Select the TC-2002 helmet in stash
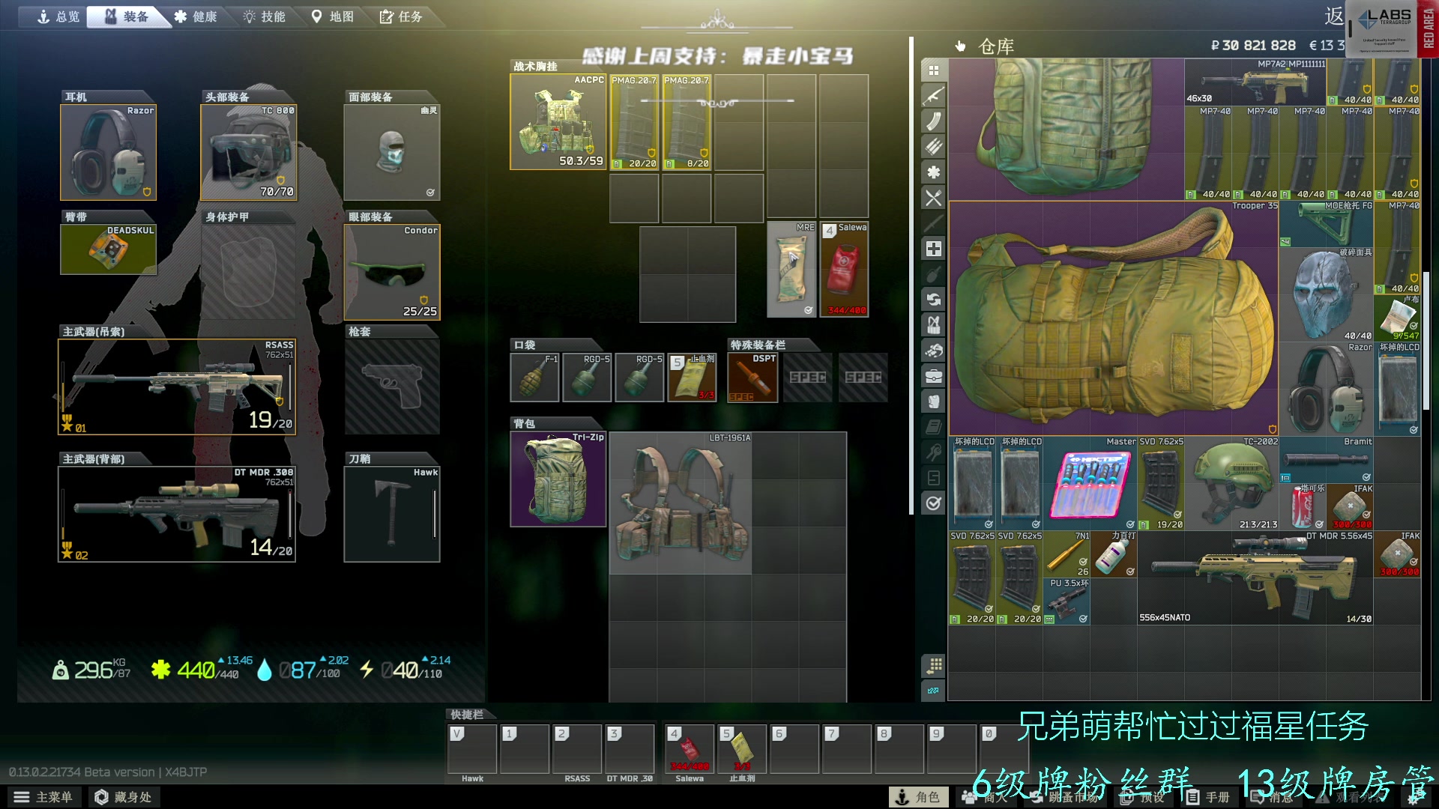 click(x=1231, y=483)
